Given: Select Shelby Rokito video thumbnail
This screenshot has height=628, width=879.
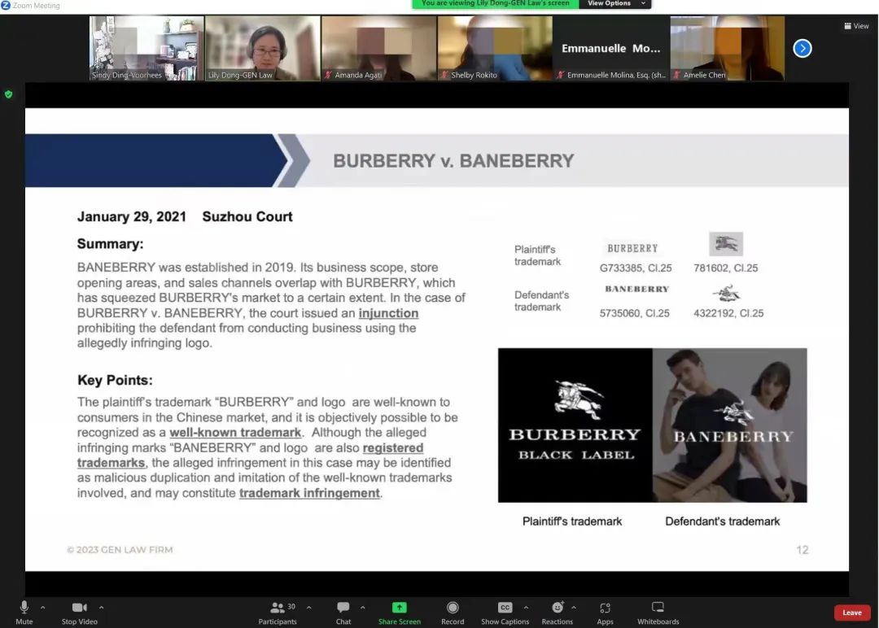Looking at the screenshot, I should point(495,48).
